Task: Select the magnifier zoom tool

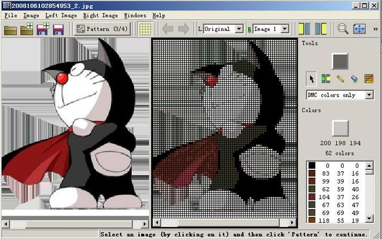Action: 343,29
